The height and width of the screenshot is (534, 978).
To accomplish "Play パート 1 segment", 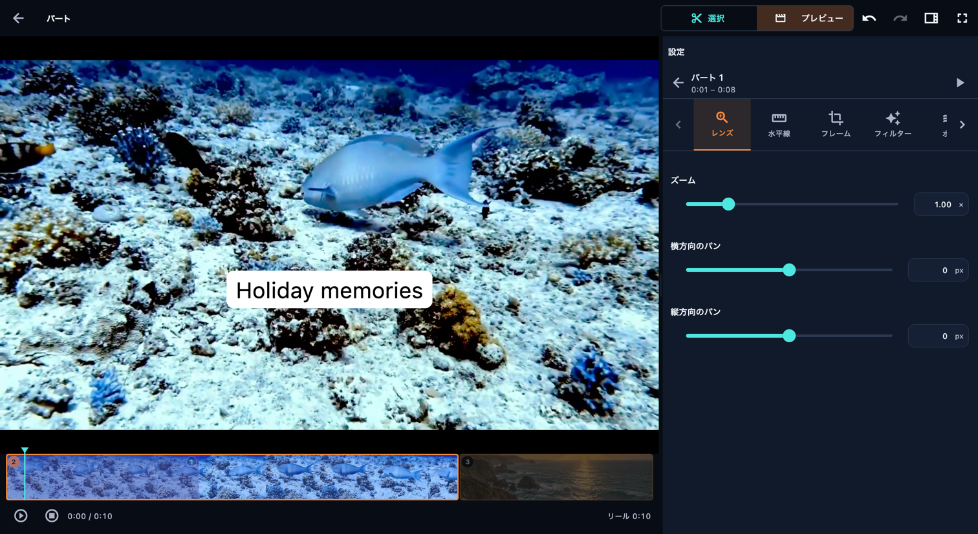I will [960, 83].
